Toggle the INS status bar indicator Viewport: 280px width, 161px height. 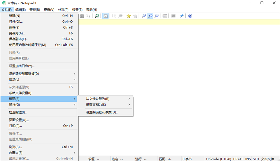pyautogui.click(x=248, y=159)
